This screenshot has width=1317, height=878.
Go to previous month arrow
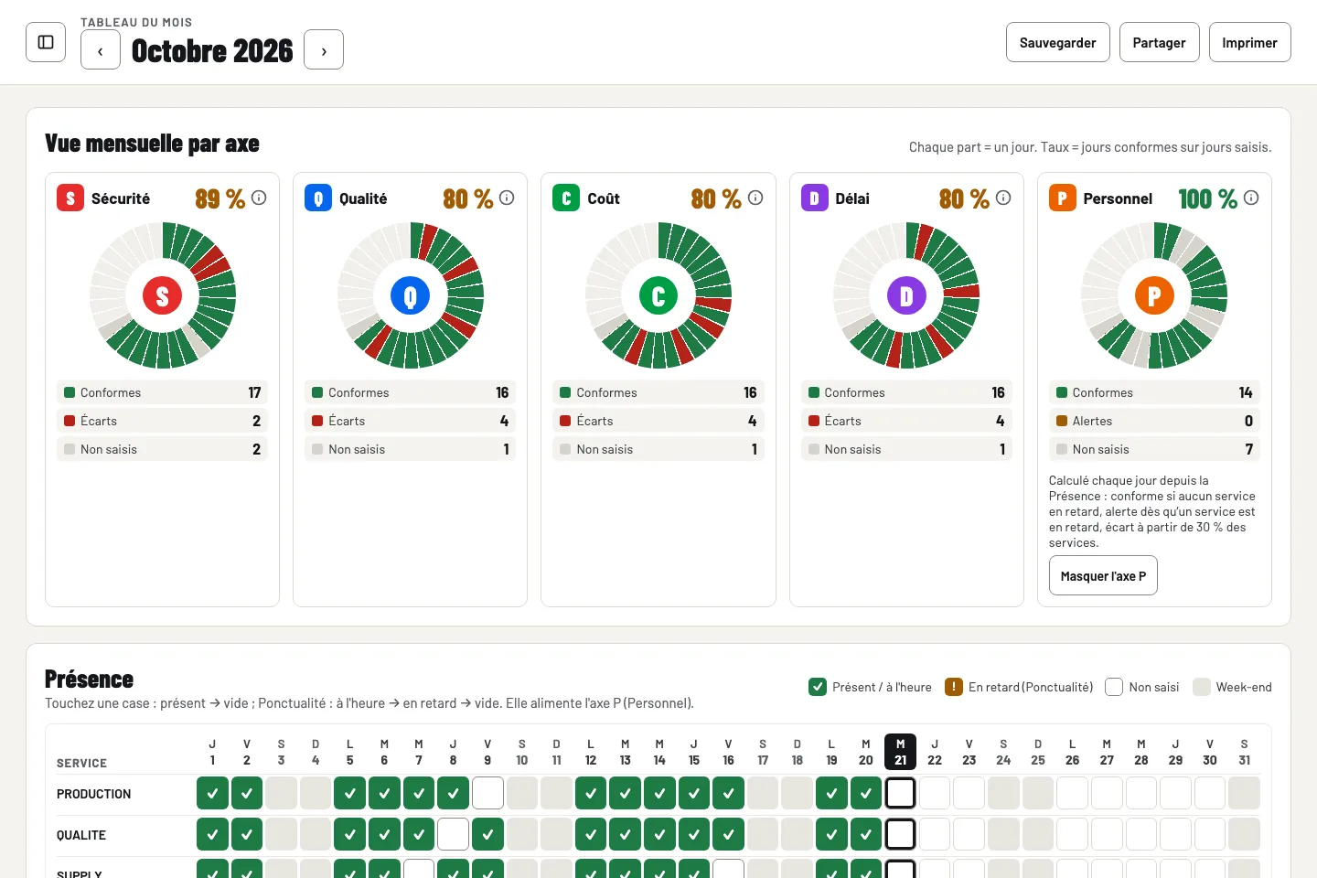click(x=101, y=49)
